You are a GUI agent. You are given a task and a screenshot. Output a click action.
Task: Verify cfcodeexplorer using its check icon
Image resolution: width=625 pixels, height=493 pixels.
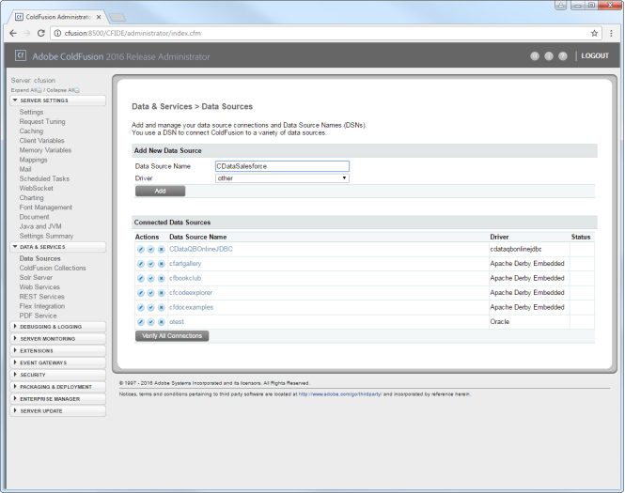pyautogui.click(x=151, y=293)
